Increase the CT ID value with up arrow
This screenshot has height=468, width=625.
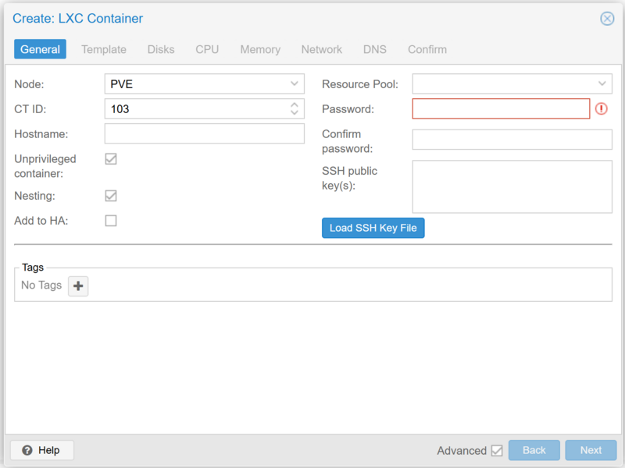(295, 105)
